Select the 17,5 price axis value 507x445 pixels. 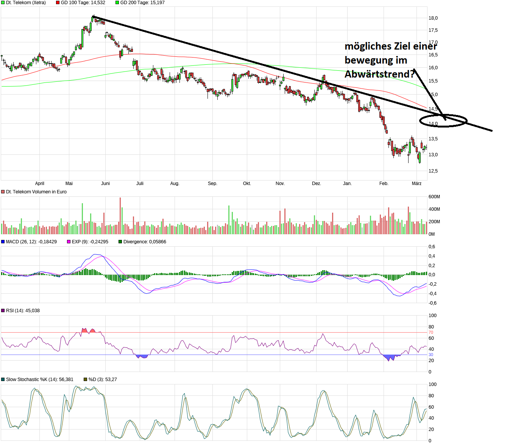pyautogui.click(x=433, y=30)
